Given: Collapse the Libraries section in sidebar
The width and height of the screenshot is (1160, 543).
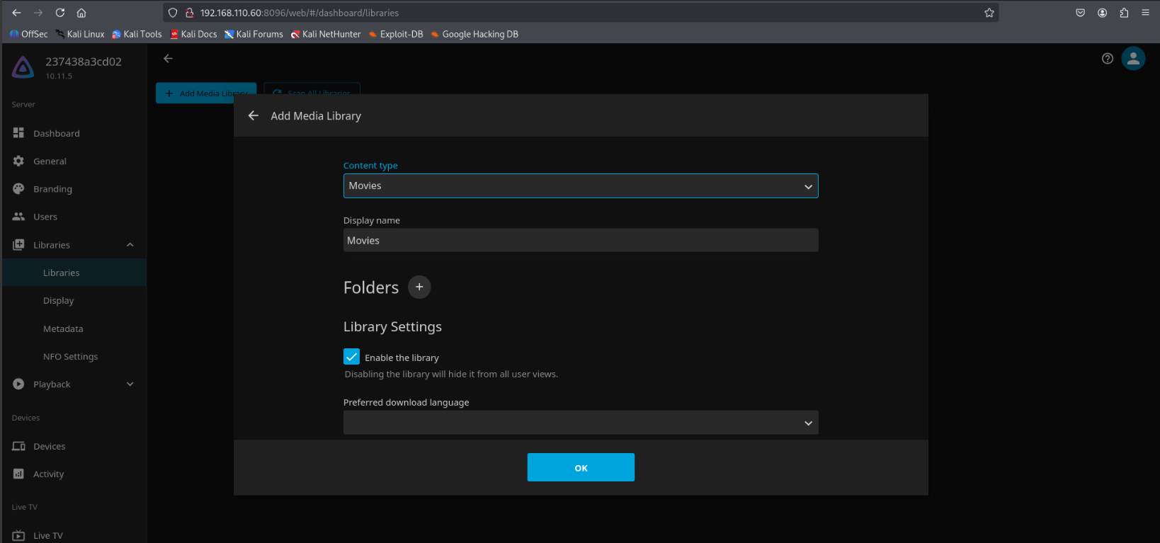Looking at the screenshot, I should tap(130, 245).
